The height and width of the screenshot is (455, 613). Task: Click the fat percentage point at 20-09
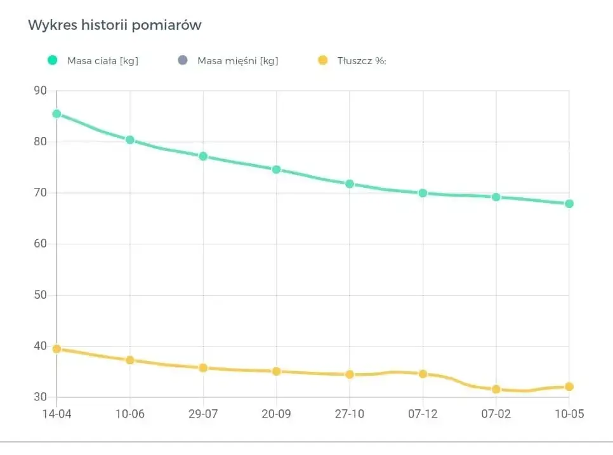pyautogui.click(x=277, y=371)
